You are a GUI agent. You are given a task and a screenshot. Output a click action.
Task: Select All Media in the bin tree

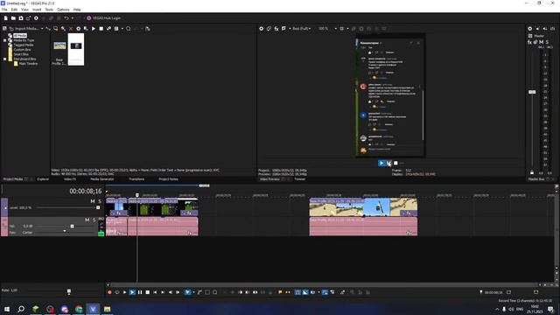tap(20, 36)
